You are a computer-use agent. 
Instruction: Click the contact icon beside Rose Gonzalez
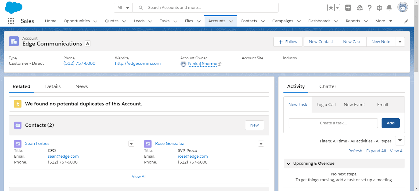[x=148, y=144]
